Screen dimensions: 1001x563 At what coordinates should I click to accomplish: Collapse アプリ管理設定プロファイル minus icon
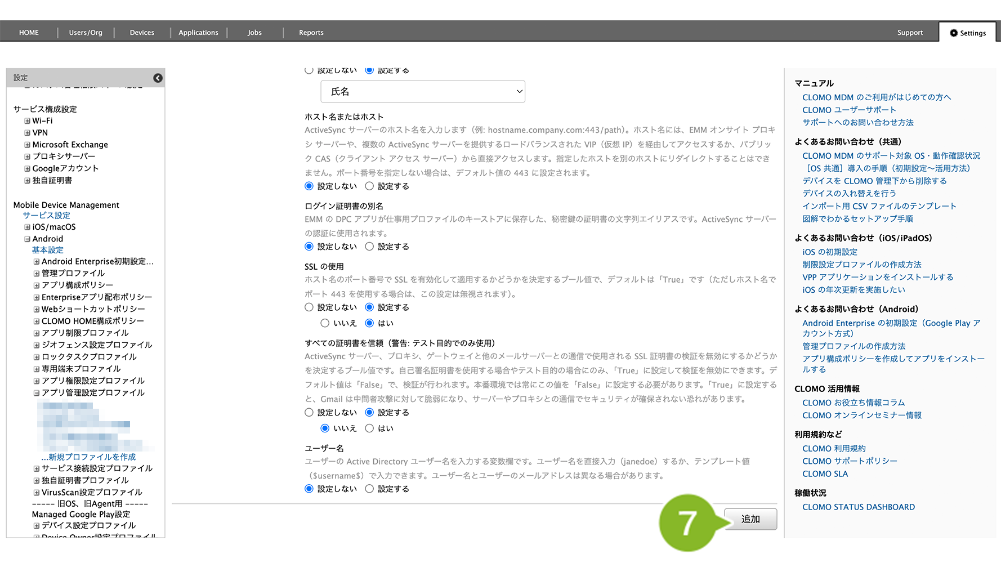pos(37,393)
